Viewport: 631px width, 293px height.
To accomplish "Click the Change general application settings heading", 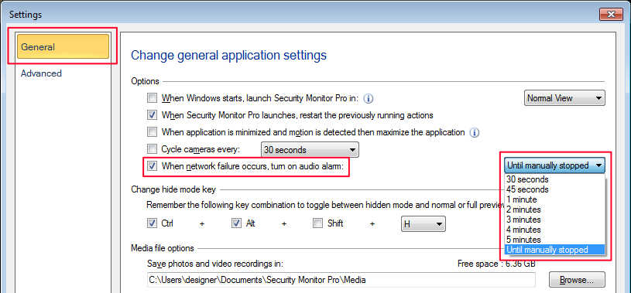I will [228, 55].
